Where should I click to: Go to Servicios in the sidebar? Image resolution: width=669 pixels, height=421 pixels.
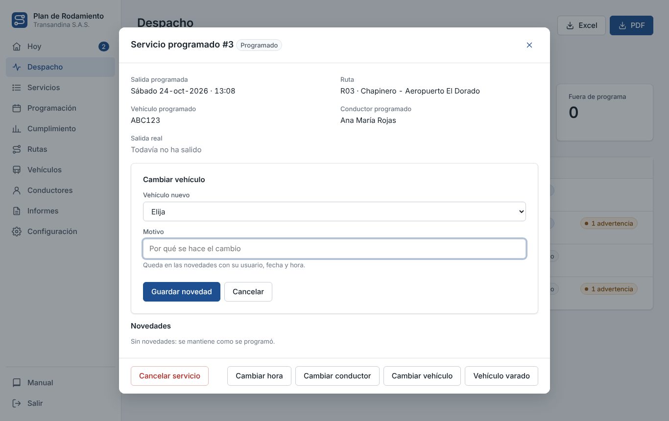click(60, 88)
